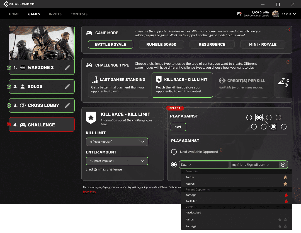Screen dimensions: 301x233
Task: Choose the Rumble 50v50 game mode
Action: click(x=161, y=44)
